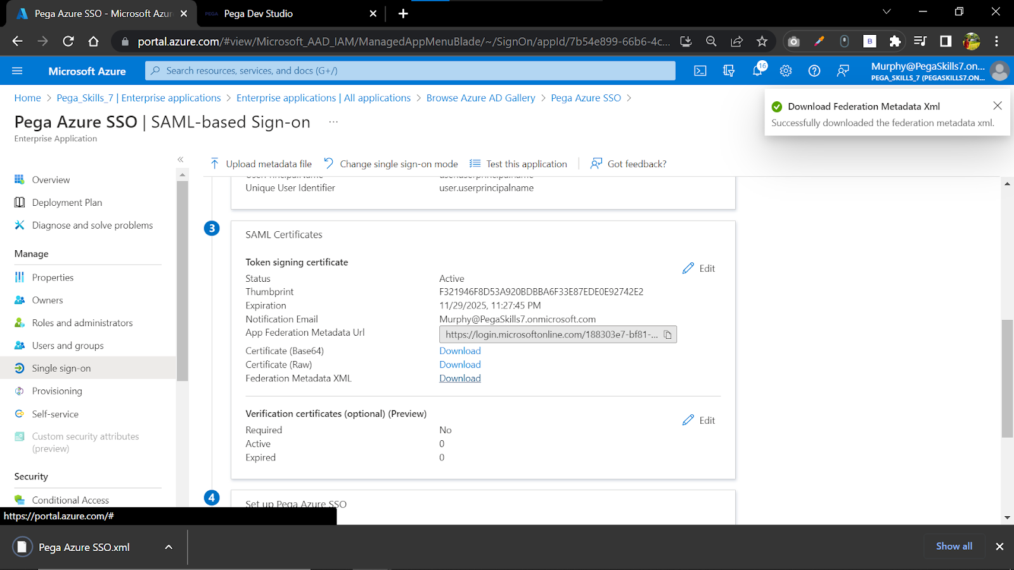
Task: Open the Extensions puzzle icon
Action: click(x=895, y=41)
